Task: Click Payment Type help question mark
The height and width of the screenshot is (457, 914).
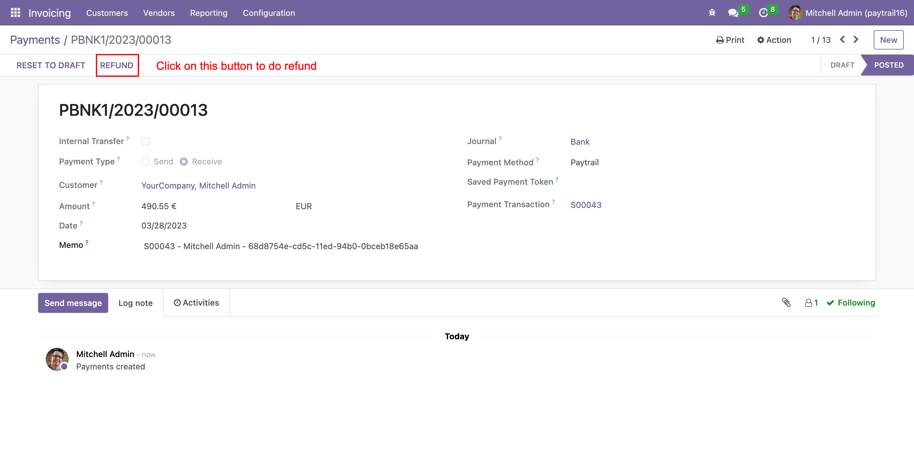Action: (x=118, y=159)
